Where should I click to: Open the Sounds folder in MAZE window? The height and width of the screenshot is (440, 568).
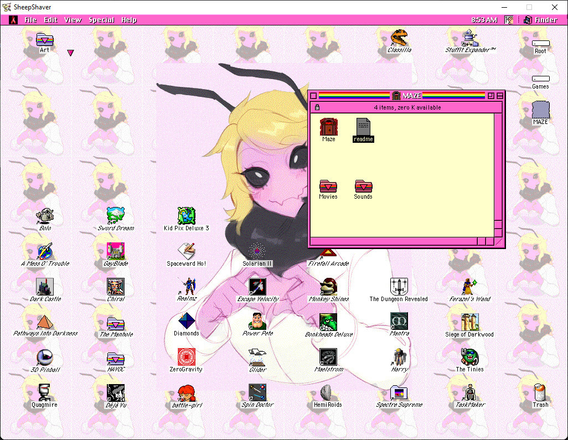tap(363, 186)
